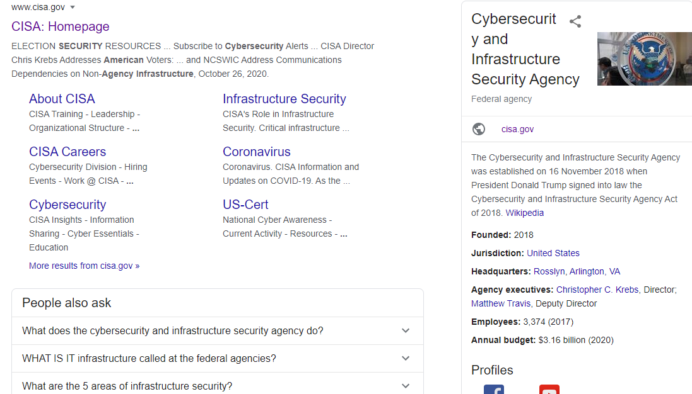Open the CISA: Homepage result
The image size is (692, 394).
pos(60,26)
